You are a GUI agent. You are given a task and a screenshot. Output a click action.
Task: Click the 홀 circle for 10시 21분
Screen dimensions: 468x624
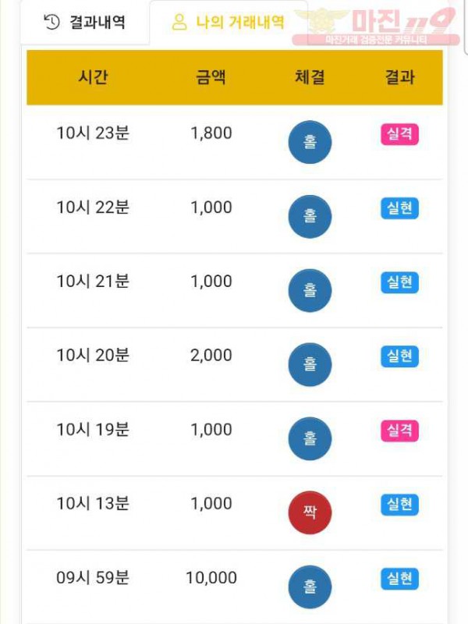(310, 290)
